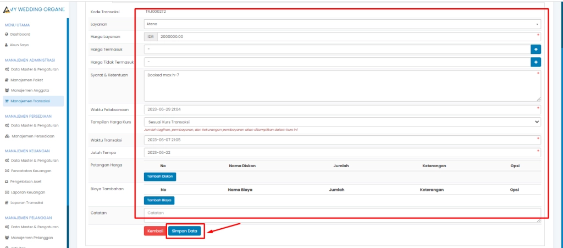Image resolution: width=563 pixels, height=248 pixels.
Task: Click the Dashboard icon in the sidebar
Action: 7,34
